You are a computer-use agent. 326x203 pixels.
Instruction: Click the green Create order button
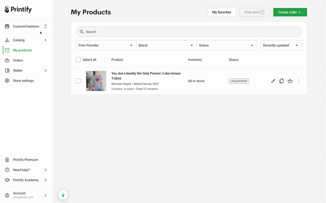(x=290, y=12)
